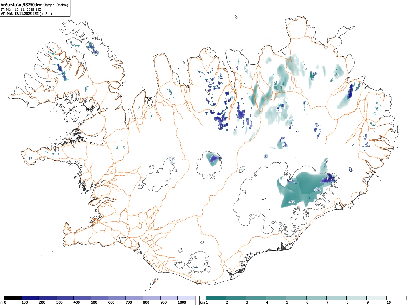407x305 pixels.
Task: Click the 7 tick label on km legend
Action: point(327,302)
